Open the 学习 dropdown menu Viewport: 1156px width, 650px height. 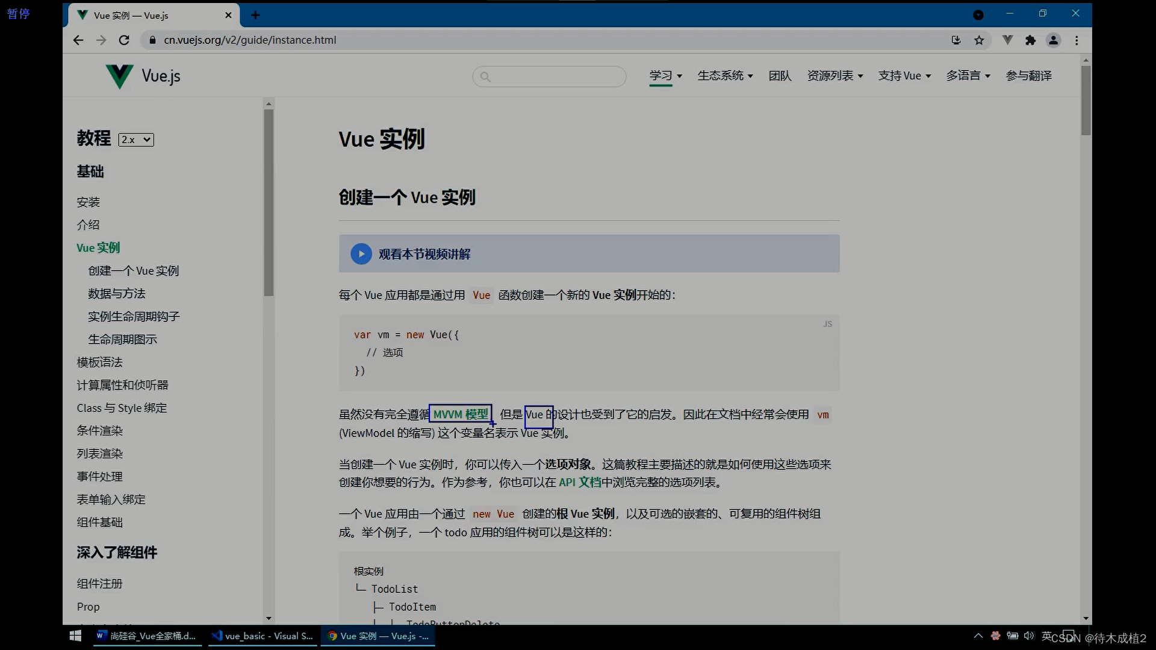click(665, 76)
